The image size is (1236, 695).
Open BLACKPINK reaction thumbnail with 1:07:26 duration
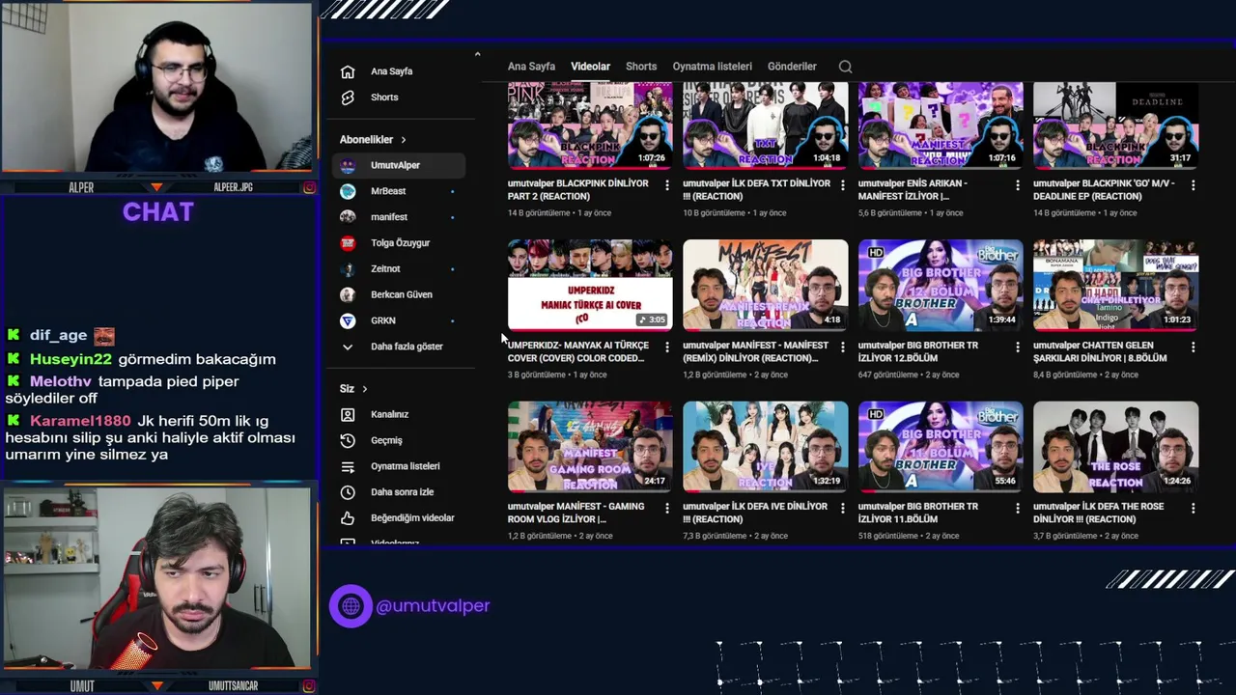[x=590, y=125]
